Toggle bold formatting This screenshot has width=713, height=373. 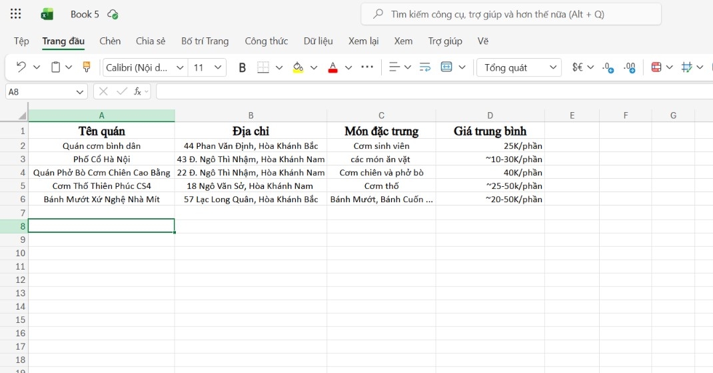[243, 67]
